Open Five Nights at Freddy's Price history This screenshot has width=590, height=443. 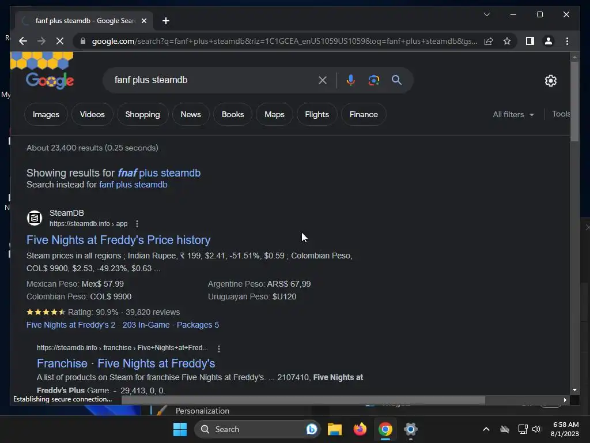pyautogui.click(x=118, y=240)
